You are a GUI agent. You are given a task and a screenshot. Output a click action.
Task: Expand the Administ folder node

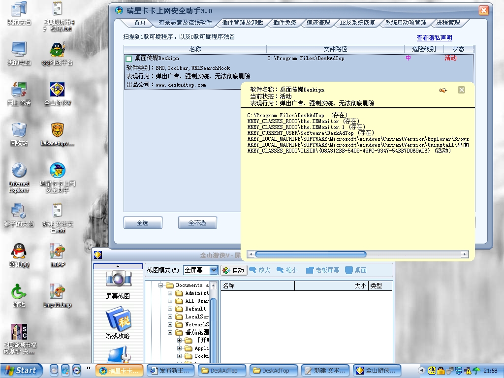coord(170,293)
